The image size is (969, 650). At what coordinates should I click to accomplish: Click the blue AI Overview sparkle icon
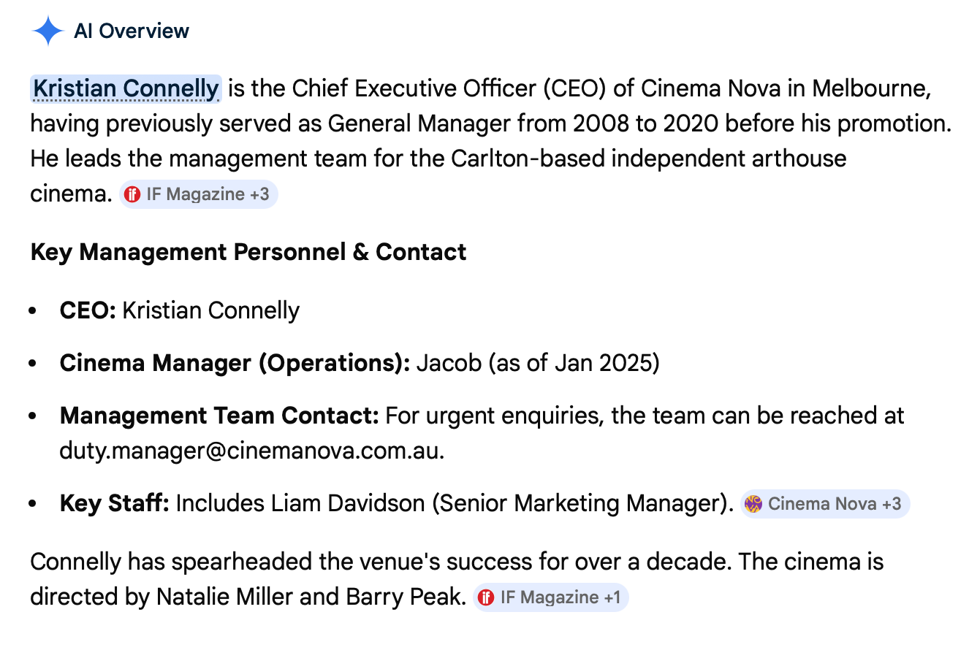pos(48,31)
